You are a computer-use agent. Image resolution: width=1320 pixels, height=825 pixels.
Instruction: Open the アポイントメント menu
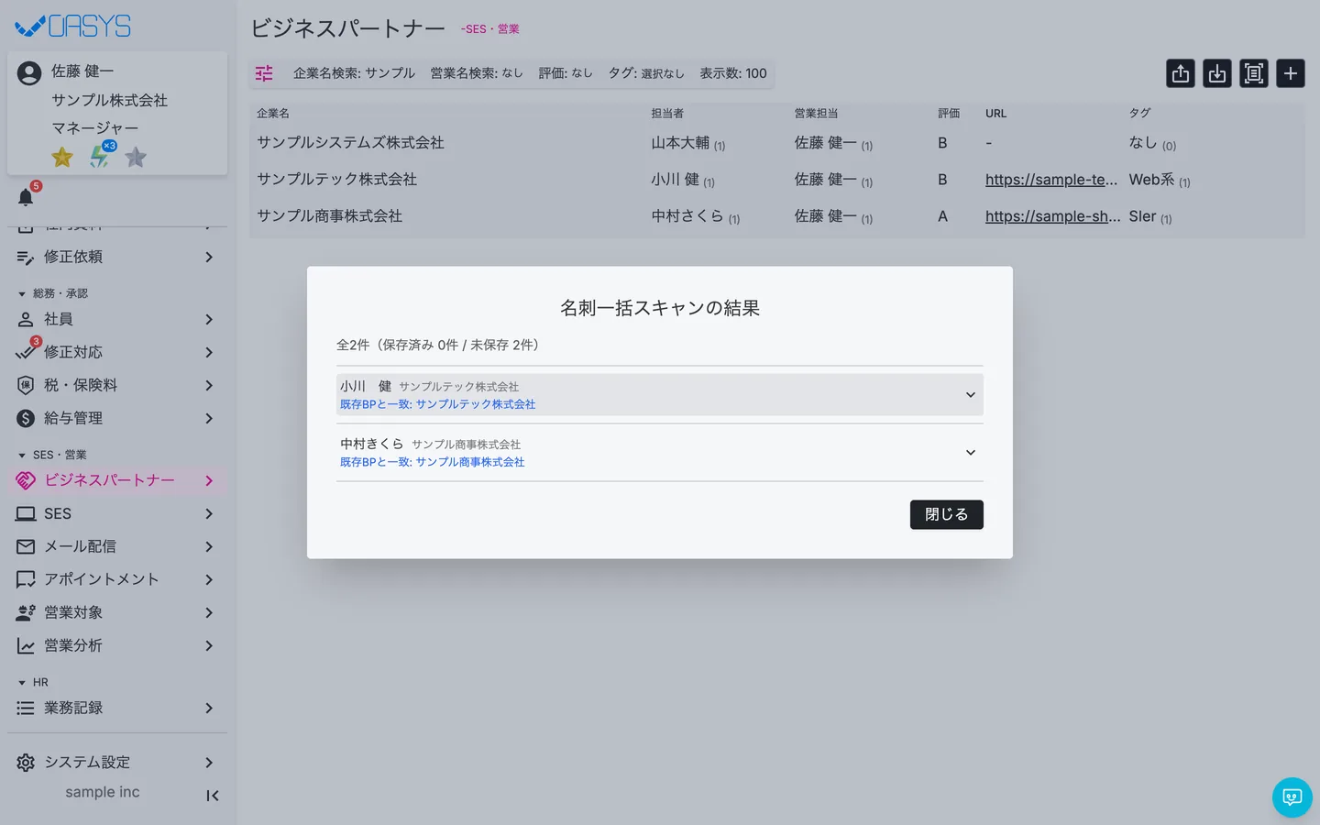(117, 579)
